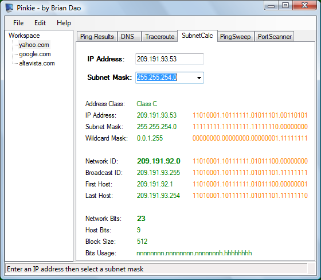Click the Wildcard Mask label

[107, 138]
